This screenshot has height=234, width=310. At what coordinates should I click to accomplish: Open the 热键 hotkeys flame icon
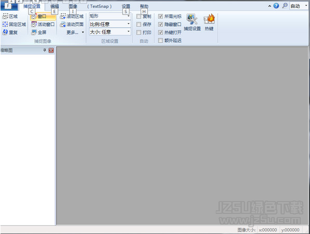point(209,22)
